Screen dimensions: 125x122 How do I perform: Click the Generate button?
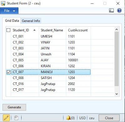tap(14, 107)
